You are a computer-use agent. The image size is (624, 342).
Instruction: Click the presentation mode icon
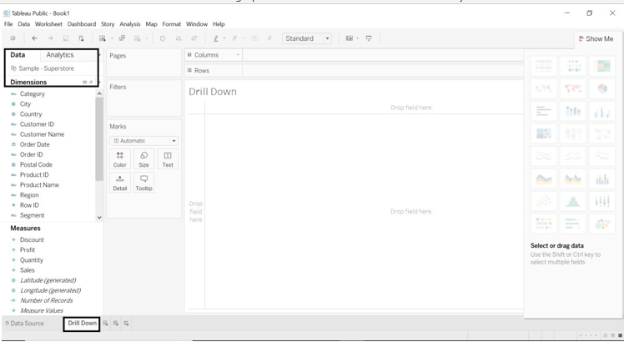click(x=369, y=38)
